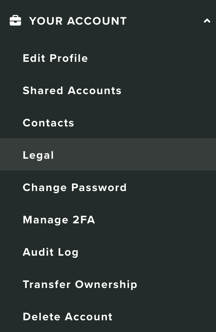
Task: Open Edit Profile
Action: click(108, 58)
